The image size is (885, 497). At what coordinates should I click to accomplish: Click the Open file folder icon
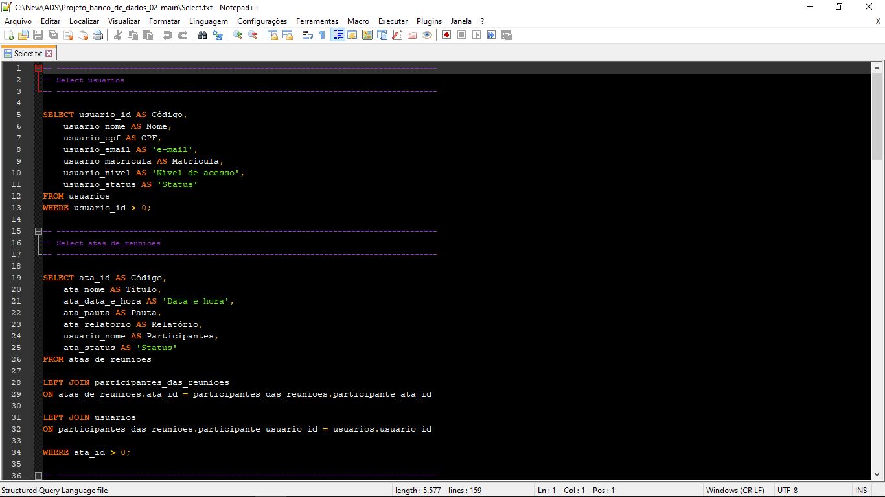pos(23,35)
